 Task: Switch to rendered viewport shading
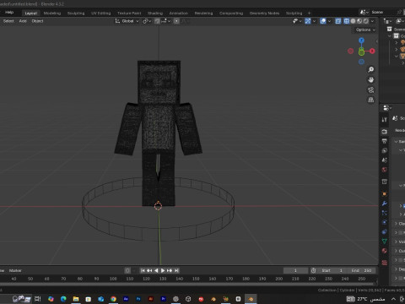(366, 21)
